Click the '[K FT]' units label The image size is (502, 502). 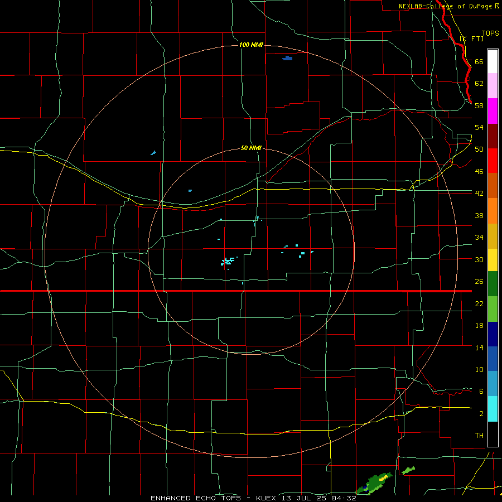pos(471,39)
